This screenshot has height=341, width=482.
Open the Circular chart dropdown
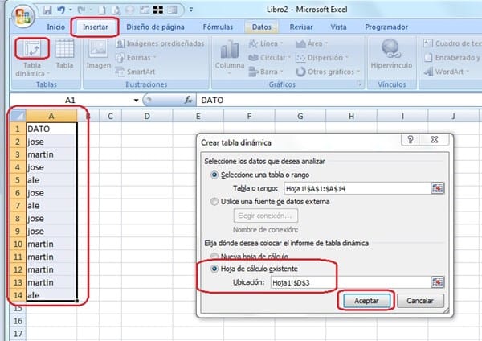(x=269, y=58)
